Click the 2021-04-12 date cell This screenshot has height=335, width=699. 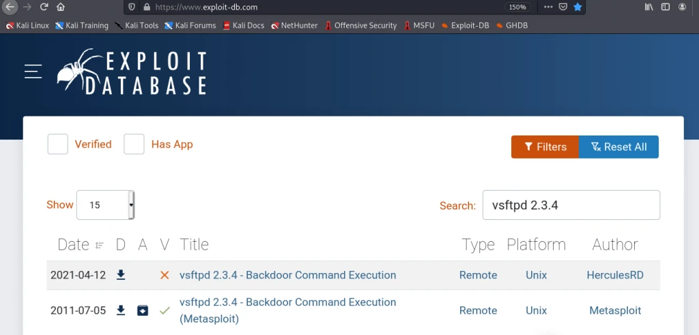pos(78,275)
